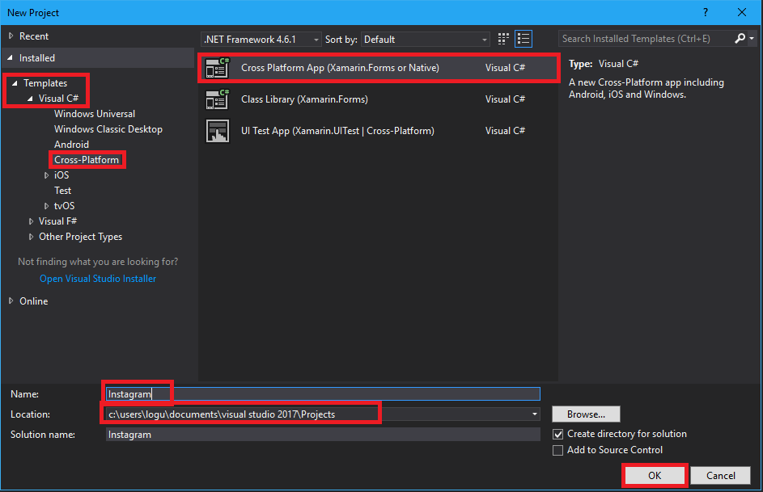Open search options dropdown arrow
763x492 pixels.
(752, 38)
